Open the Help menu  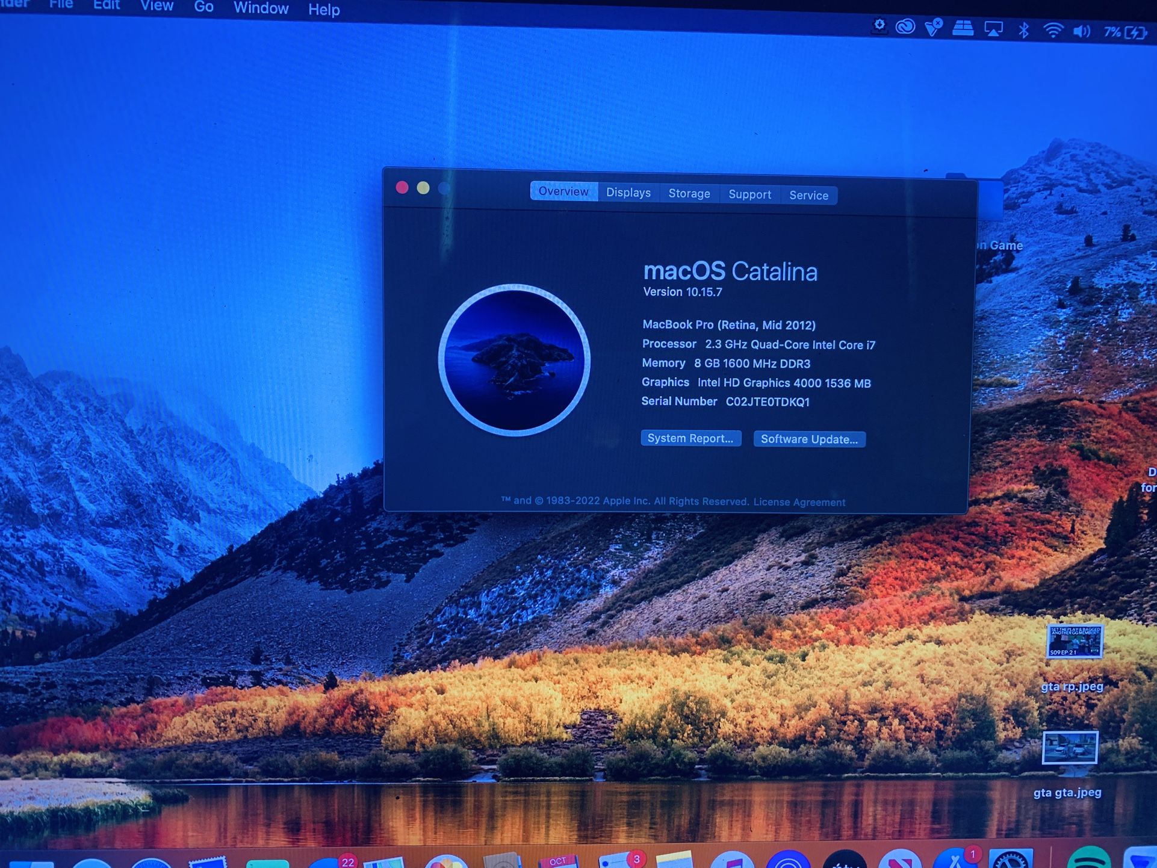pyautogui.click(x=323, y=10)
